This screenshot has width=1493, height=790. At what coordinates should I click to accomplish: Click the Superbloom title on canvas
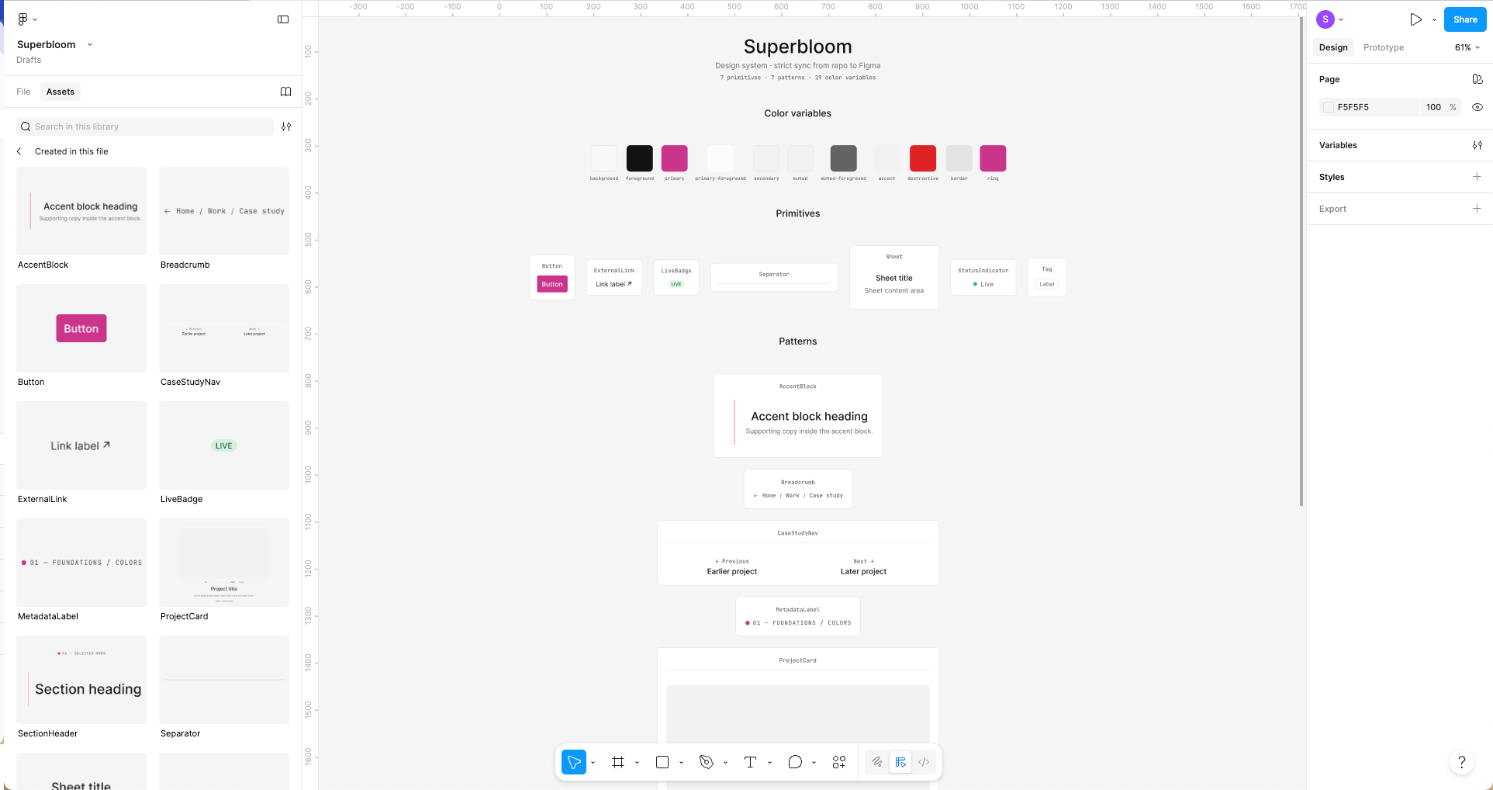(x=797, y=47)
